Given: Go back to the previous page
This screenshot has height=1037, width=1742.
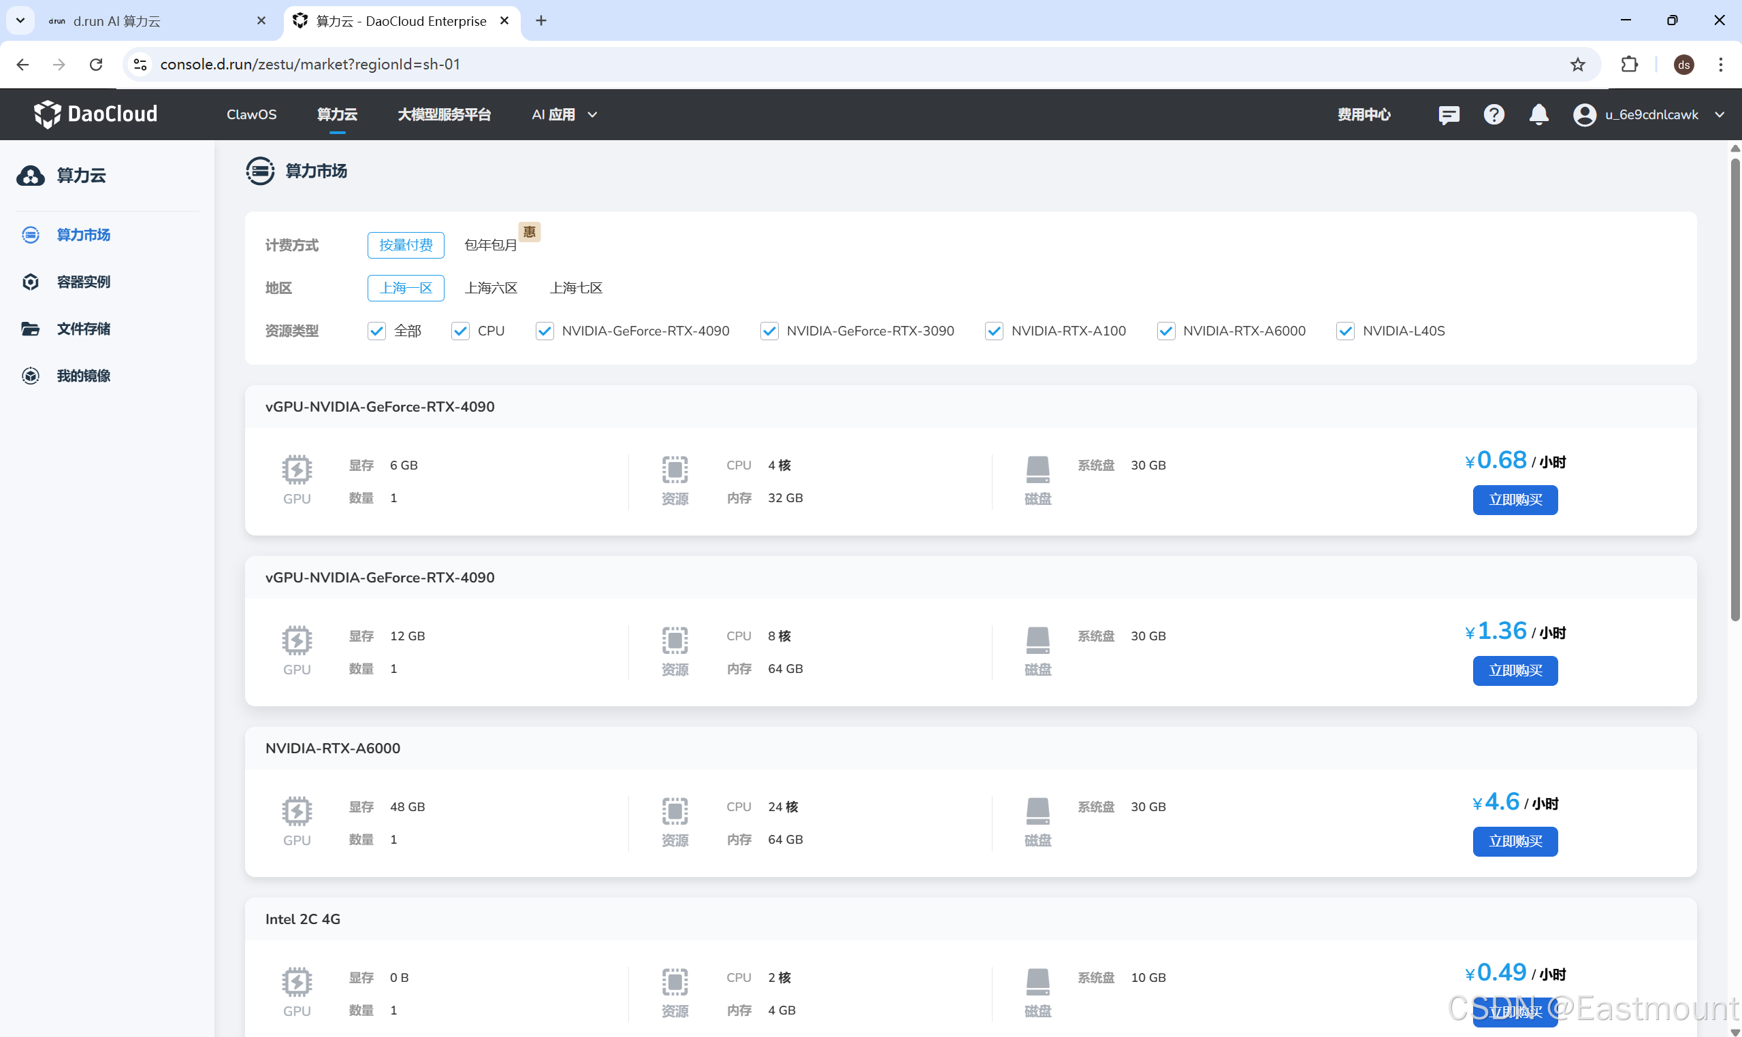Looking at the screenshot, I should tap(22, 64).
